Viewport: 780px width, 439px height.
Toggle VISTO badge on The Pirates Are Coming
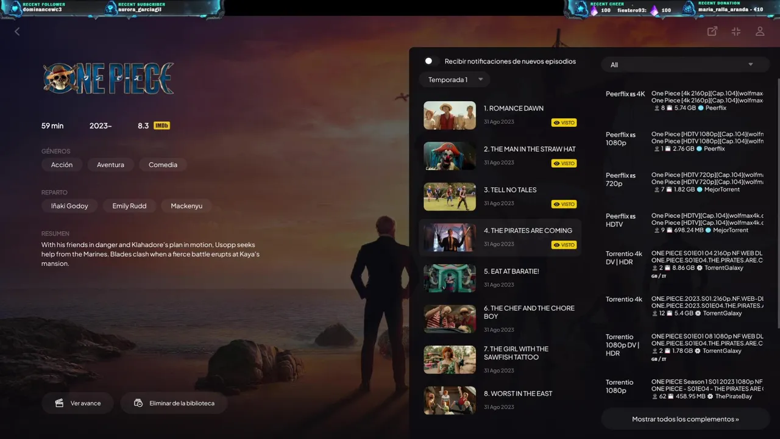[564, 245]
